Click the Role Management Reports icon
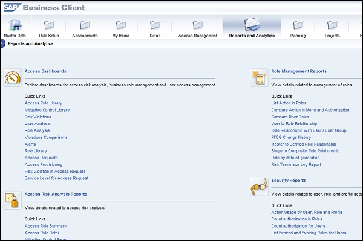363x241 pixels. point(259,78)
